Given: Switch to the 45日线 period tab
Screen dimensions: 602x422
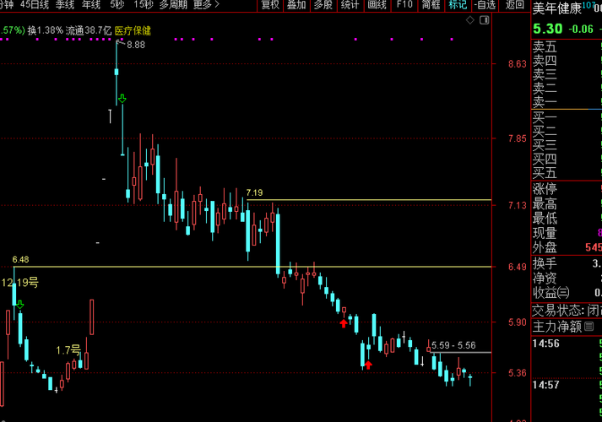Looking at the screenshot, I should pos(35,4).
